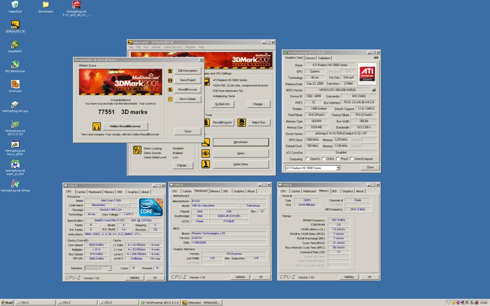Click the Online ResultBrowser arch icon
This screenshot has width=490, height=306.
pos(97,126)
